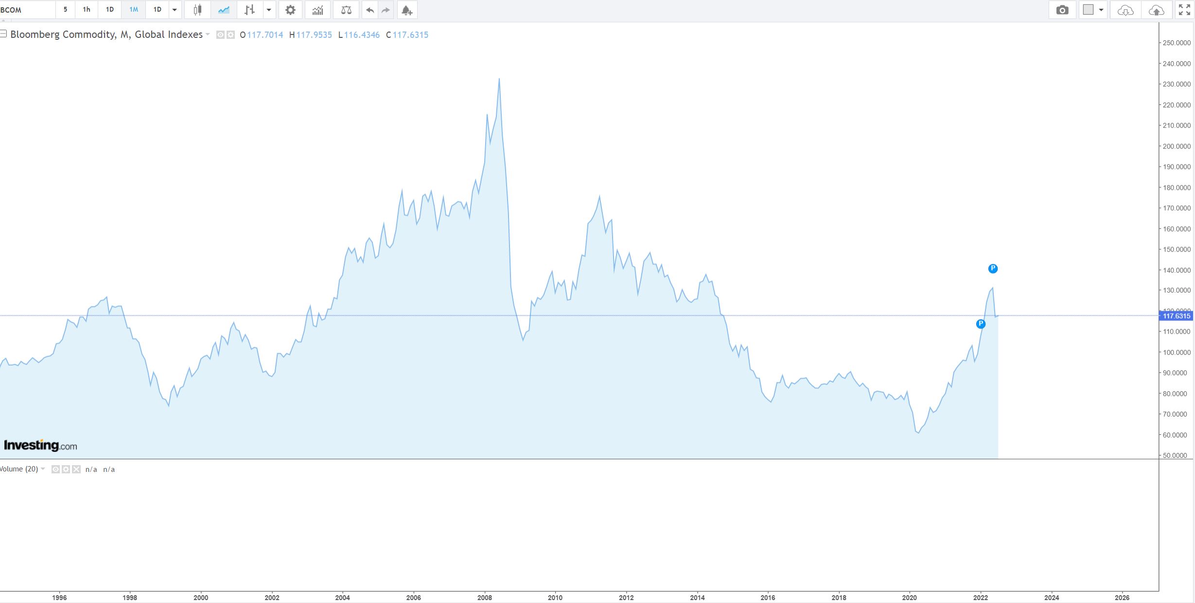Open the time interval dropdown arrow
The height and width of the screenshot is (603, 1195).
click(175, 10)
